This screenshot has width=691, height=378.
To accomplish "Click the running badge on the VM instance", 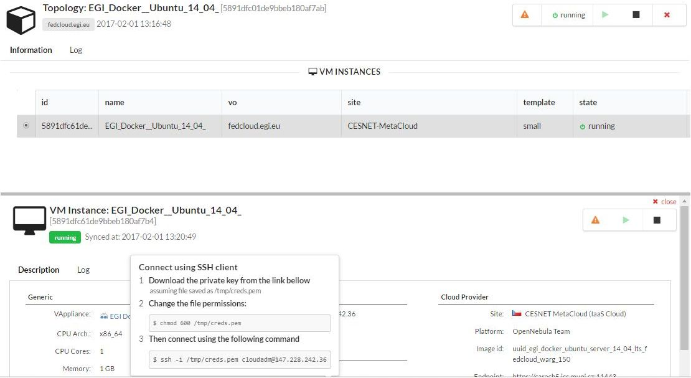I will (x=65, y=237).
